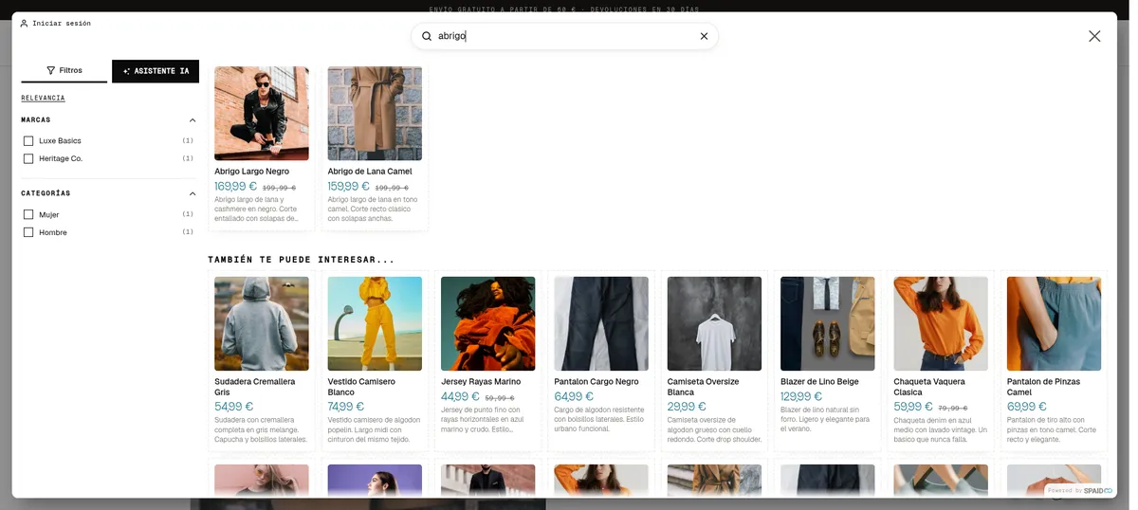Check the Mujer category filter

click(x=28, y=214)
